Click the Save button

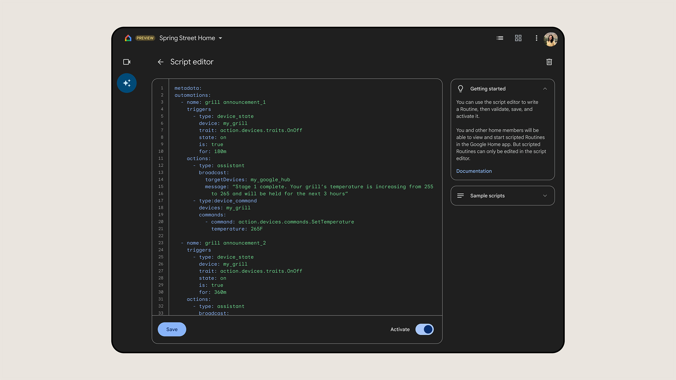click(171, 330)
